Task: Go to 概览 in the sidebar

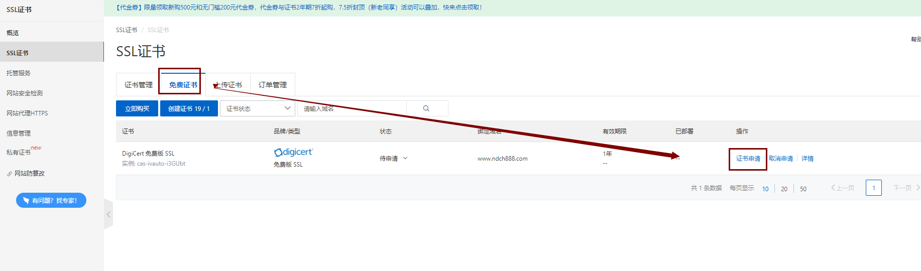Action: (x=13, y=33)
